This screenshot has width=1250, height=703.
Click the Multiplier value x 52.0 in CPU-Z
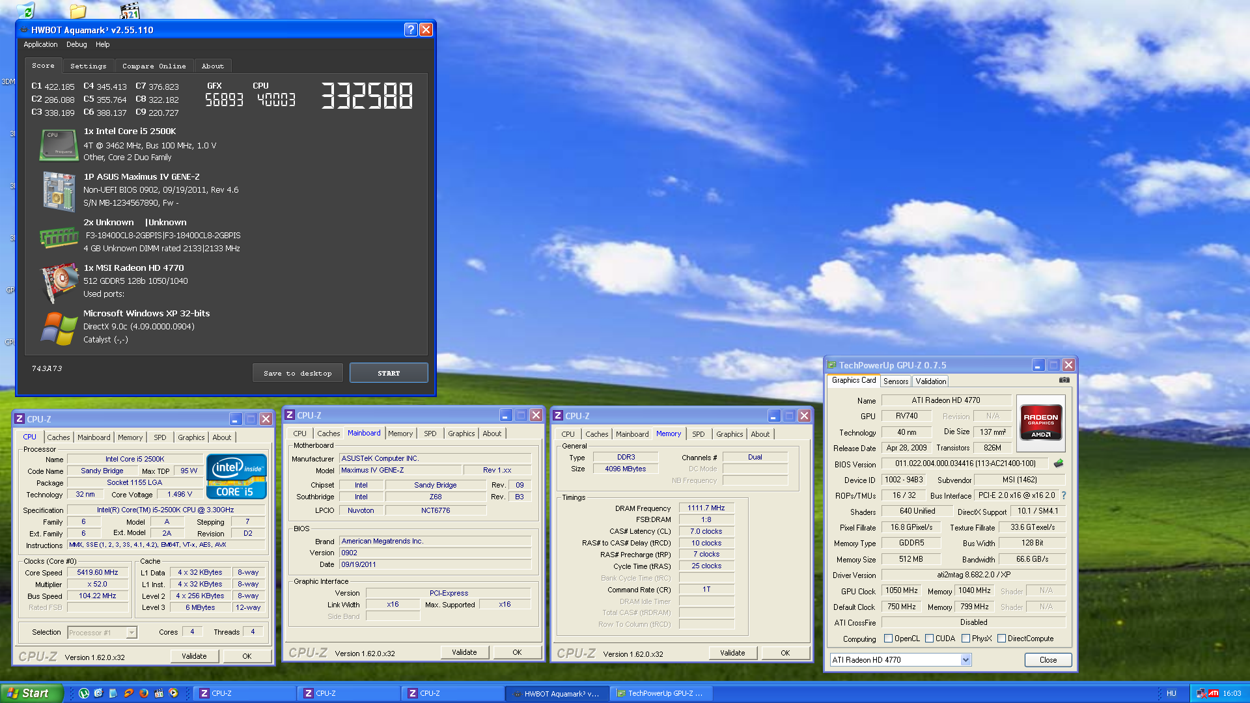click(98, 585)
